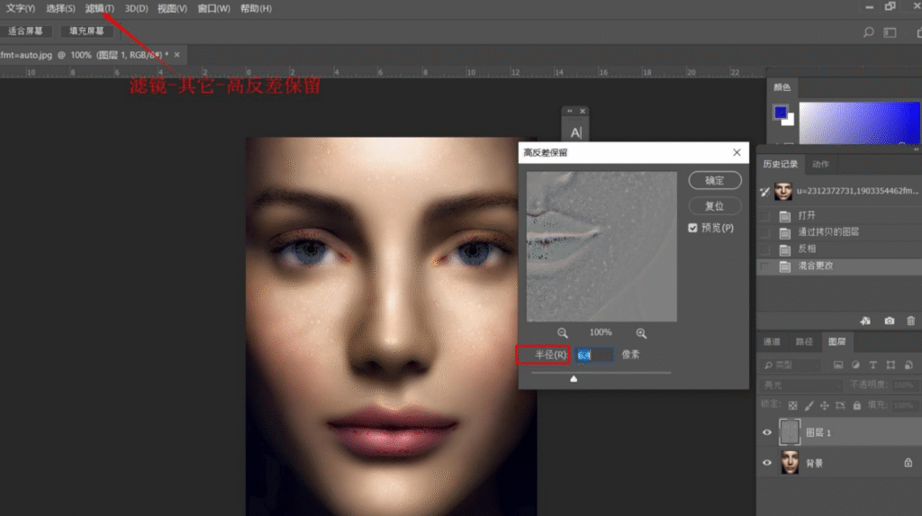Open workspace switcher icon
The image size is (922, 516).
(x=890, y=32)
